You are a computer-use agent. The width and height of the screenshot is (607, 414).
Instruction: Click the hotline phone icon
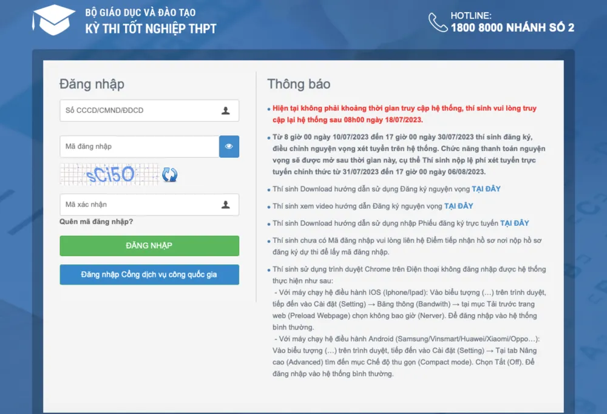(x=438, y=22)
